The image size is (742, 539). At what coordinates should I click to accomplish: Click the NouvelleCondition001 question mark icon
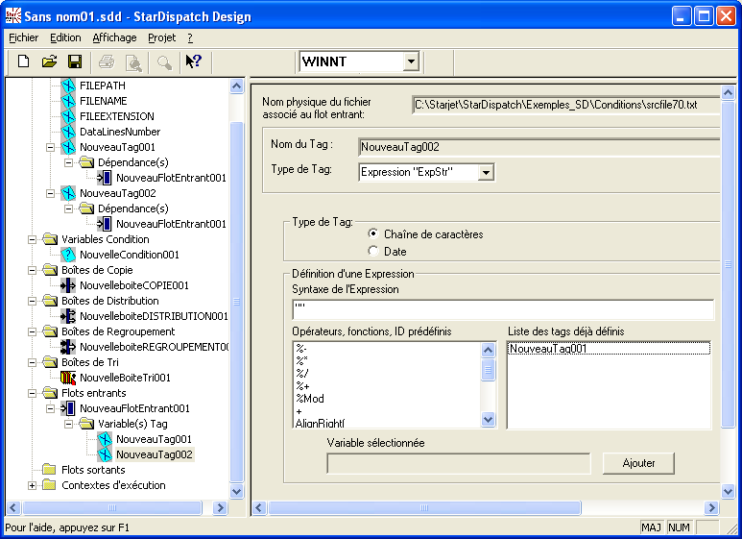[68, 255]
